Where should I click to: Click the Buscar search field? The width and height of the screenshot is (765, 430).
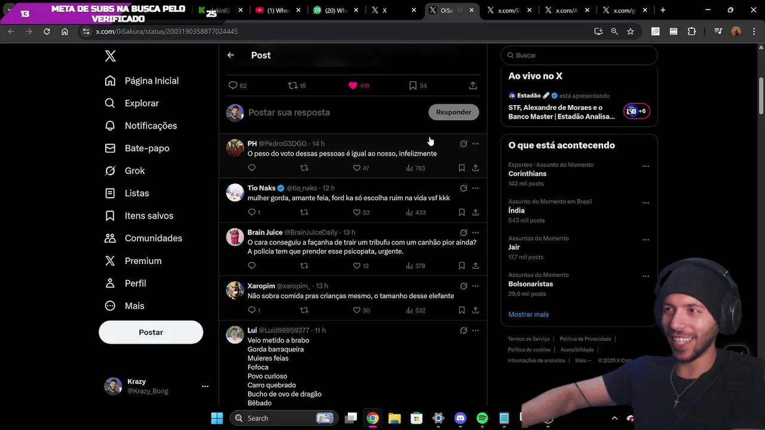[579, 55]
